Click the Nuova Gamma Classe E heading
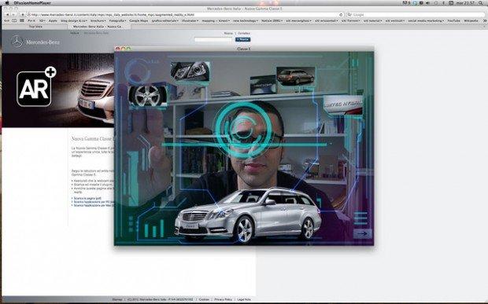The height and width of the screenshot is (304, 488). [x=93, y=138]
